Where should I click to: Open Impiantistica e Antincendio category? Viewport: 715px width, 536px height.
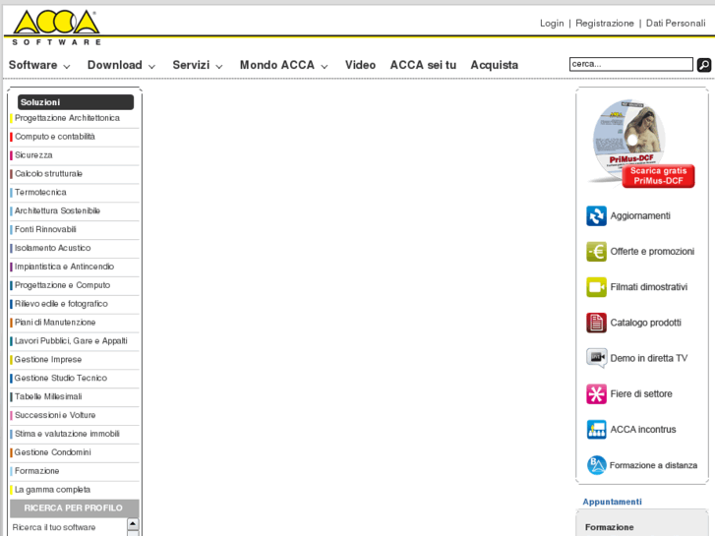(x=64, y=267)
